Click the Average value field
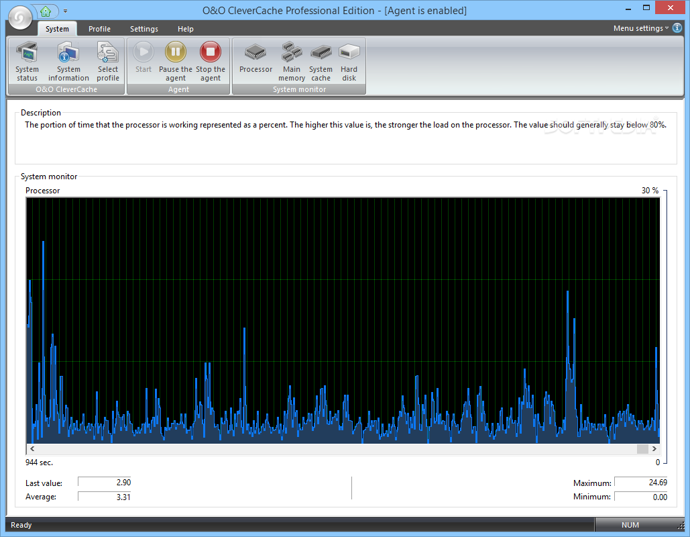This screenshot has height=537, width=690. click(x=105, y=497)
